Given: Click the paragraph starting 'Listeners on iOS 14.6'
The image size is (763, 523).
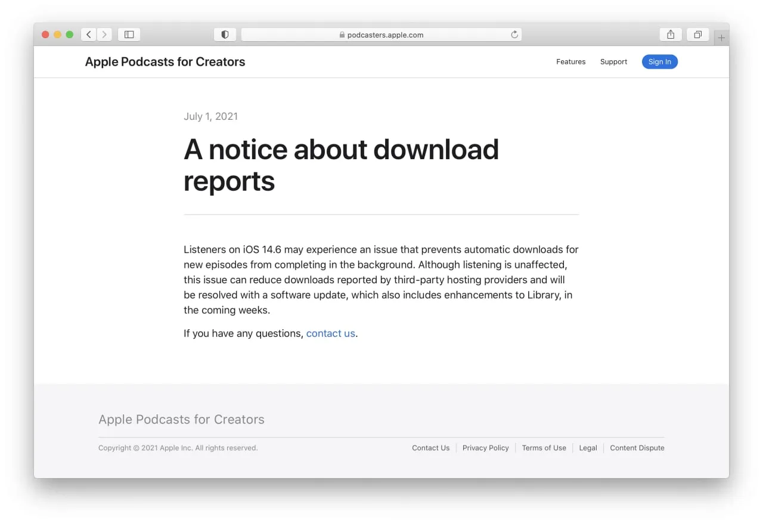Looking at the screenshot, I should [x=381, y=280].
